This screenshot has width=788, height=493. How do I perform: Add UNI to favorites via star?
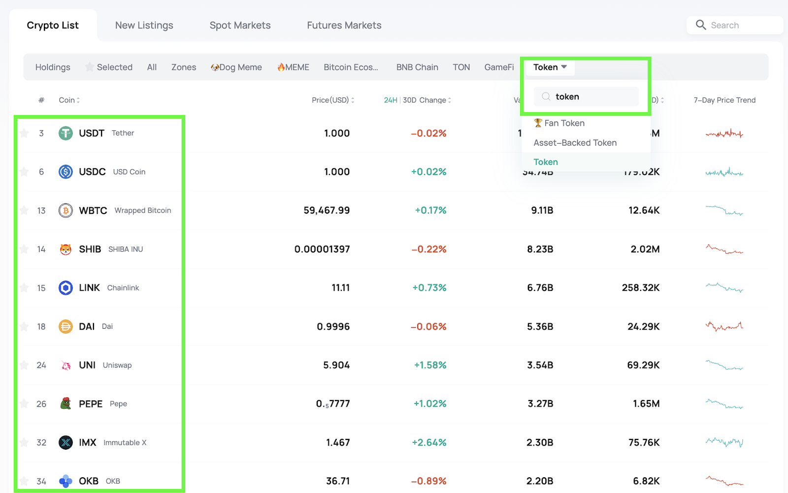point(24,365)
